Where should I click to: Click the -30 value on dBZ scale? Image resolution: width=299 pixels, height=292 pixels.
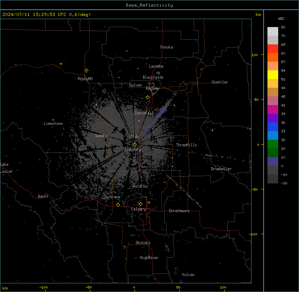click(x=284, y=183)
